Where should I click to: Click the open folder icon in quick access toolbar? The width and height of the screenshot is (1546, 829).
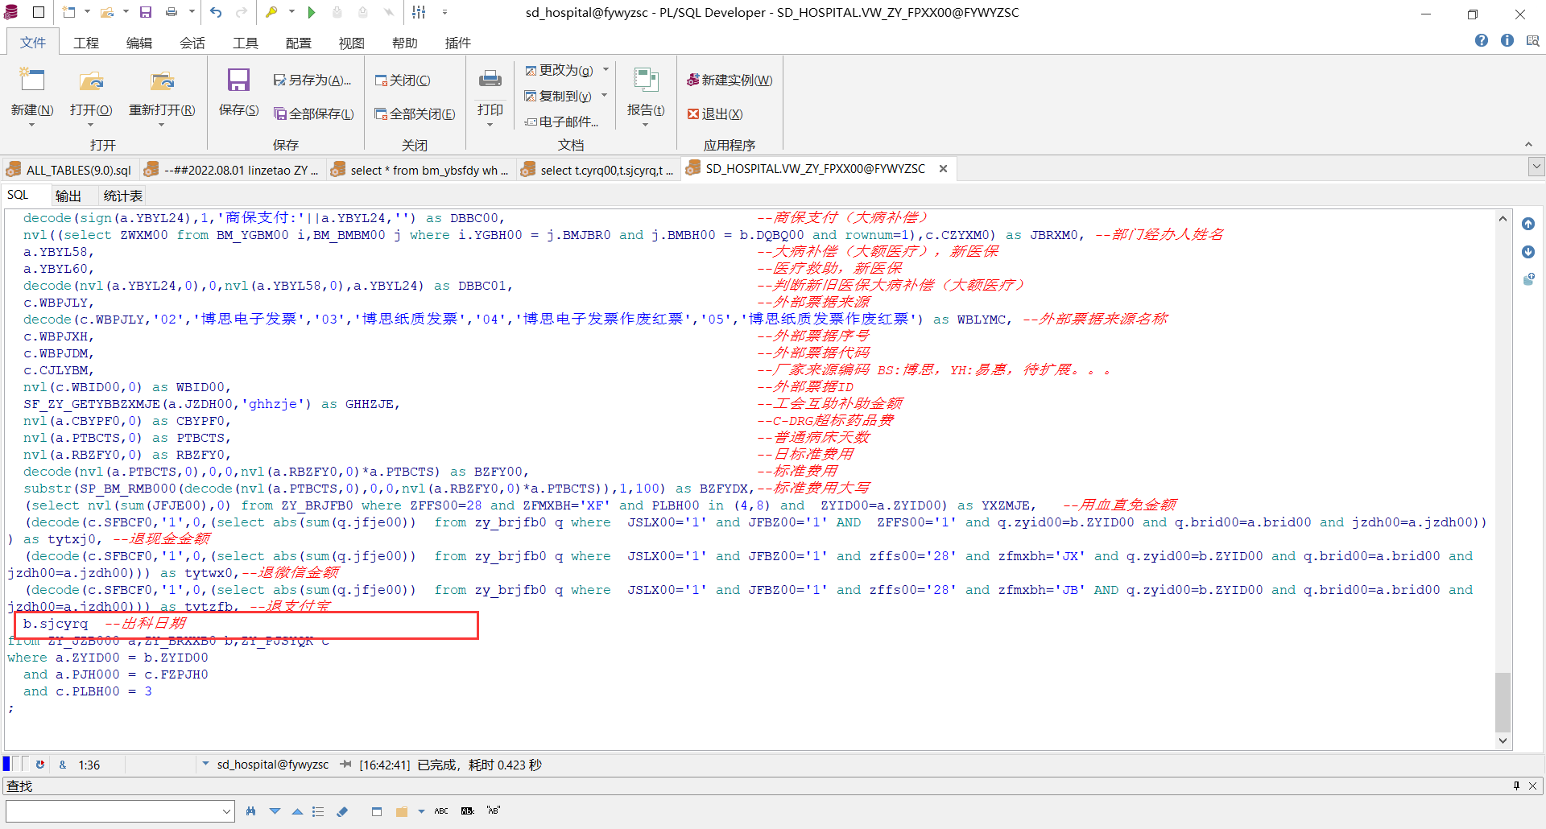[x=106, y=12]
